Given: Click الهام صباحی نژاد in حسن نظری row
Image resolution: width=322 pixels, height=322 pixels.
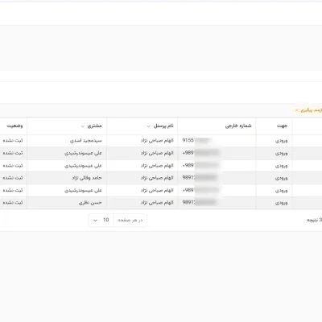Looking at the screenshot, I should click(157, 203).
